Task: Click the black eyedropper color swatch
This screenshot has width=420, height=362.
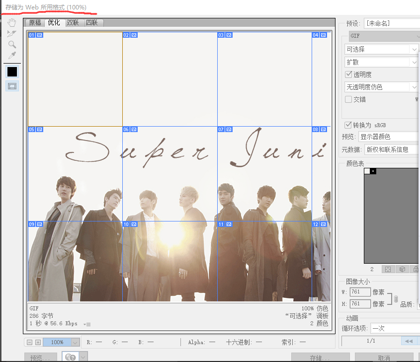Action: click(12, 72)
